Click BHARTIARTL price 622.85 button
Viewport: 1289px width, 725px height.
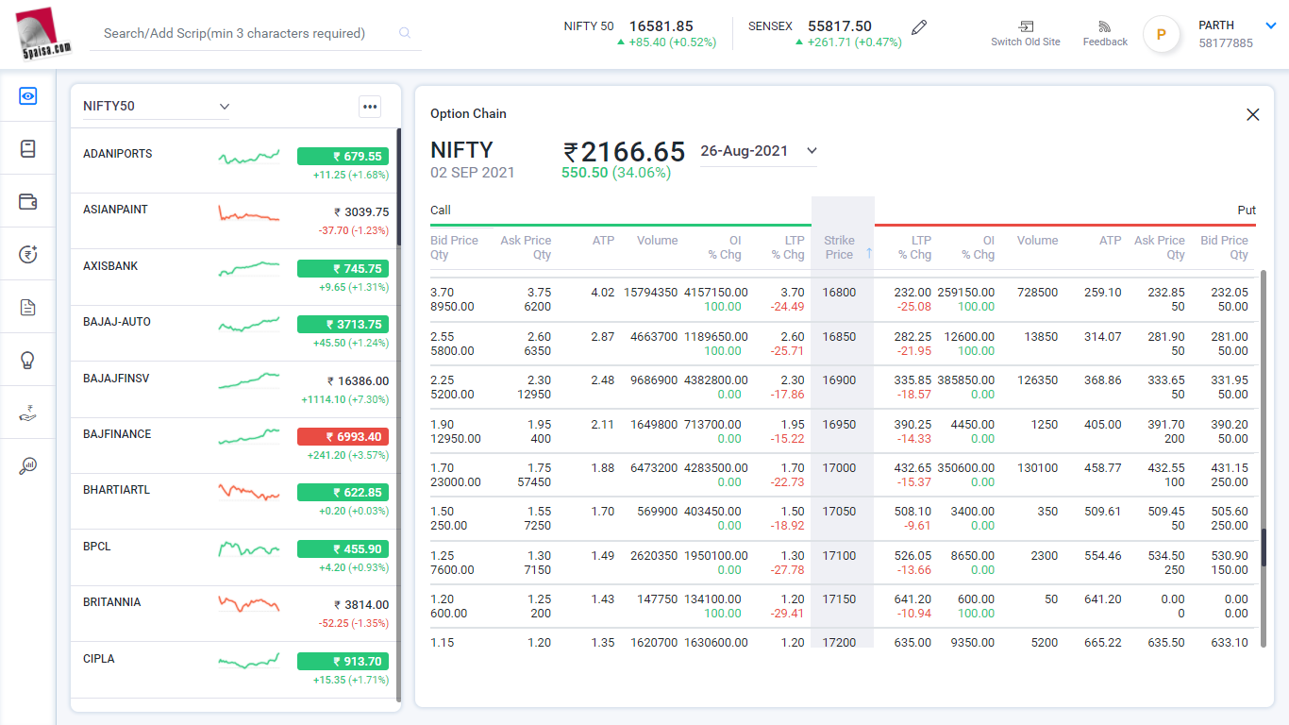point(343,493)
